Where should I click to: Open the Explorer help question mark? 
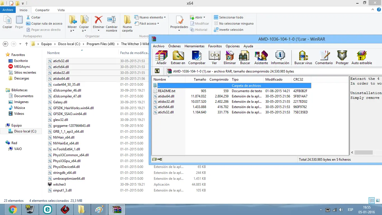tap(379, 10)
